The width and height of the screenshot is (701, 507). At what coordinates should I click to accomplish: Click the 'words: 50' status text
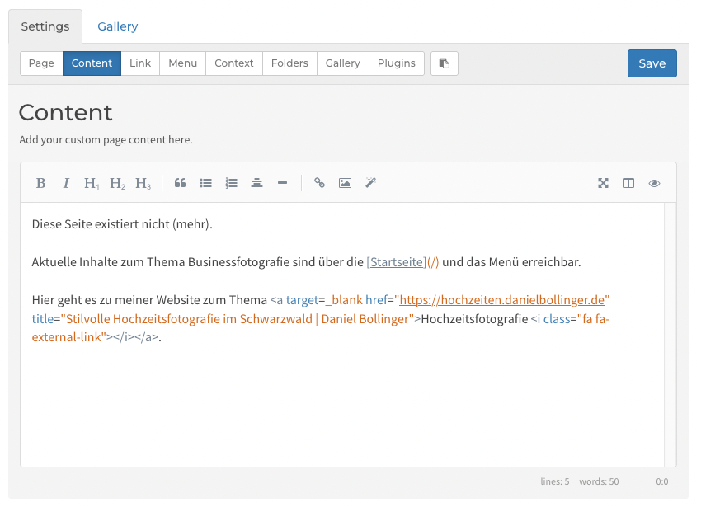tap(599, 481)
